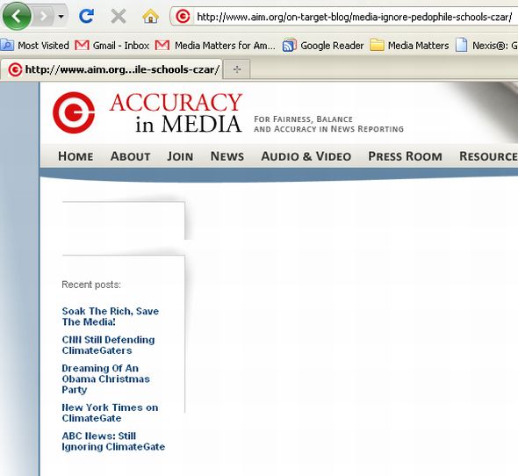Open the Most Visited bookmark

(x=35, y=46)
